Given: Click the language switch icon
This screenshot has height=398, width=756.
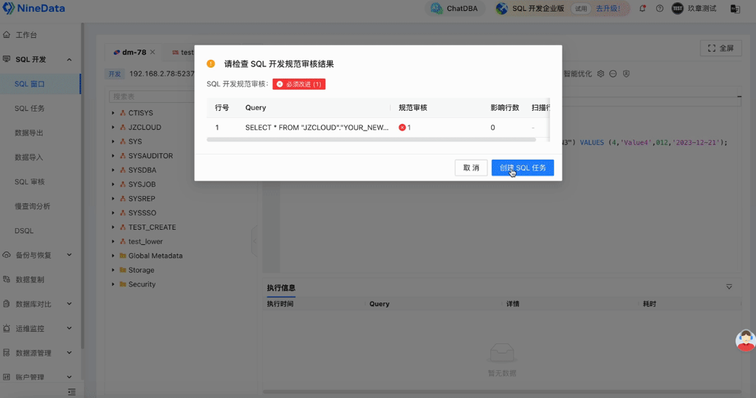Looking at the screenshot, I should [x=736, y=9].
